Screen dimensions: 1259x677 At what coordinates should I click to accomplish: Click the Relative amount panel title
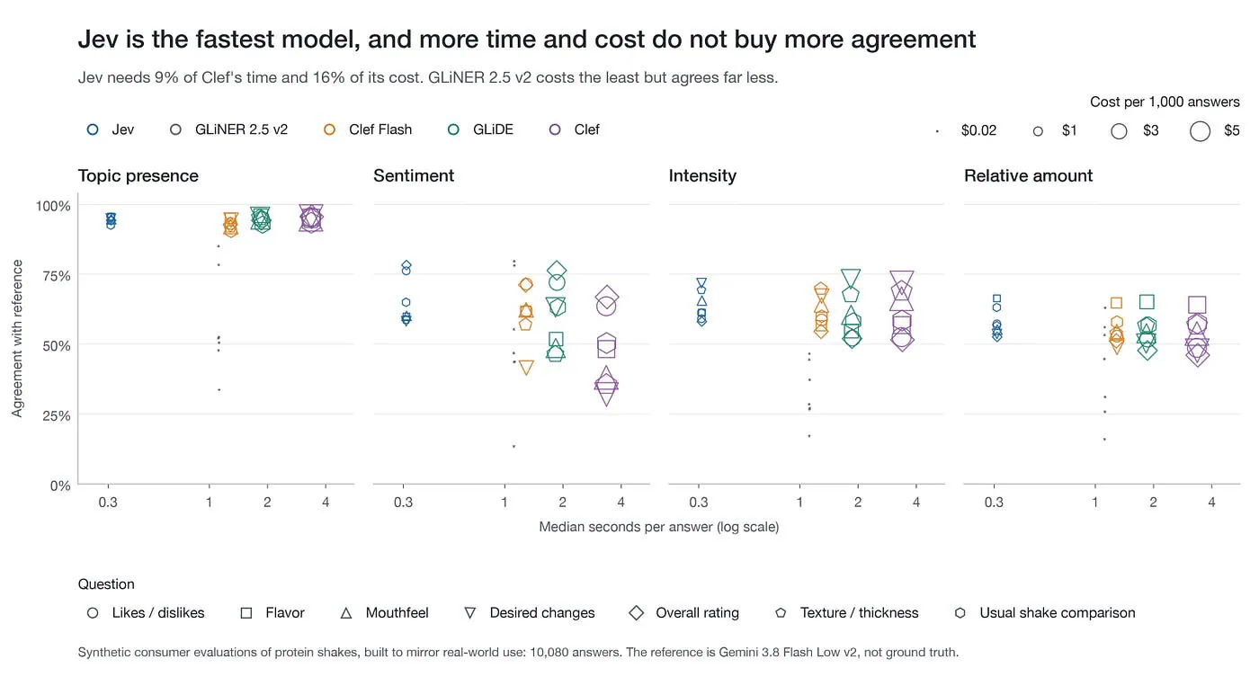coord(1028,176)
